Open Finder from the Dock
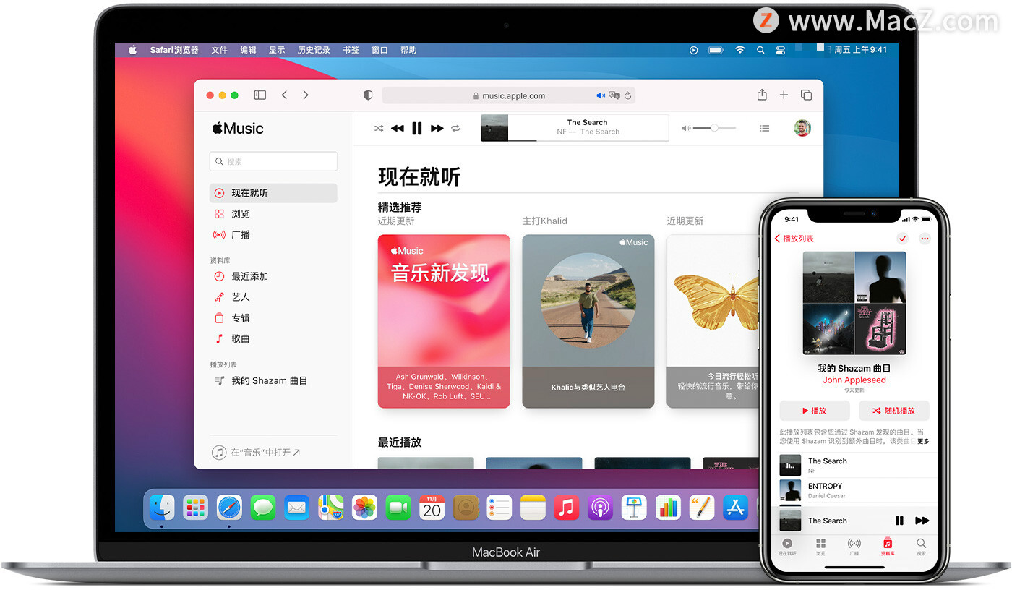This screenshot has width=1012, height=590. pos(161,507)
